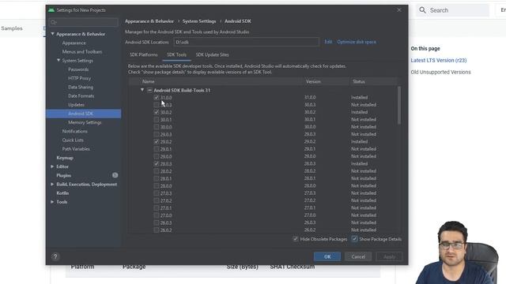The image size is (506, 284).
Task: Click the Cancel button
Action: [358, 256]
